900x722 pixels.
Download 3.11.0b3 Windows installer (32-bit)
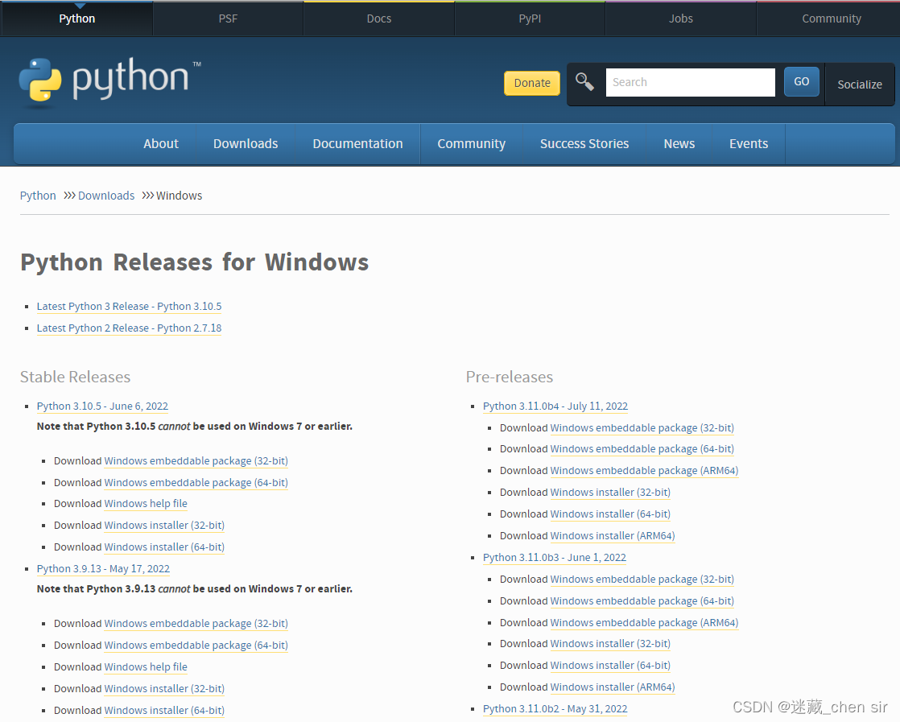coord(610,644)
